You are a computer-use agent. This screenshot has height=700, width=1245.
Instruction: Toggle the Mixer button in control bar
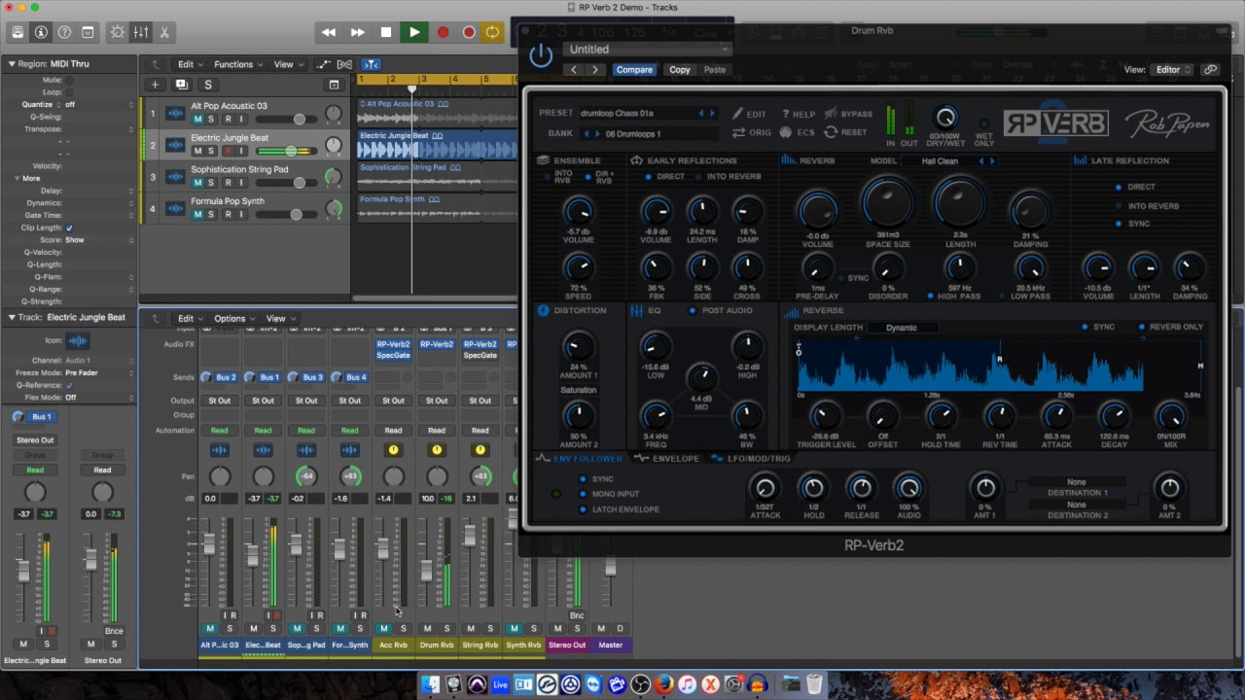(x=141, y=32)
